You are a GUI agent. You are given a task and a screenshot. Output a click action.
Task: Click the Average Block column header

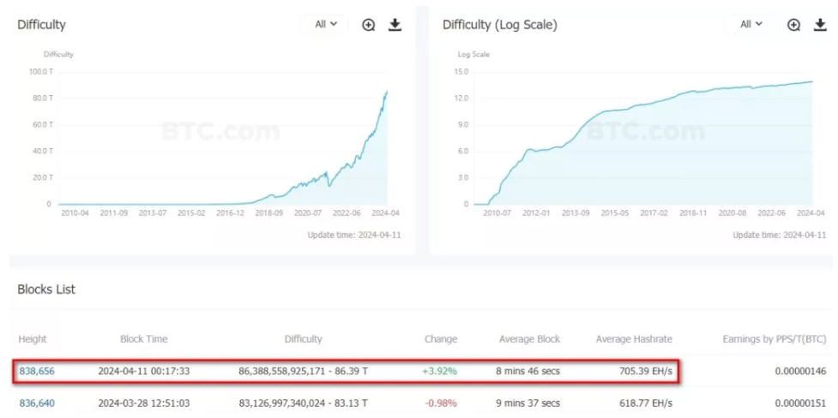(528, 339)
